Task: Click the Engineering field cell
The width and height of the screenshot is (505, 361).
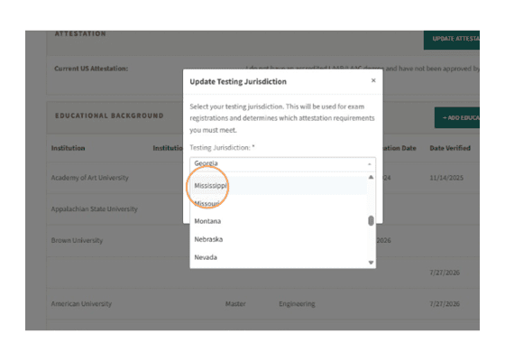Action: [x=297, y=303]
